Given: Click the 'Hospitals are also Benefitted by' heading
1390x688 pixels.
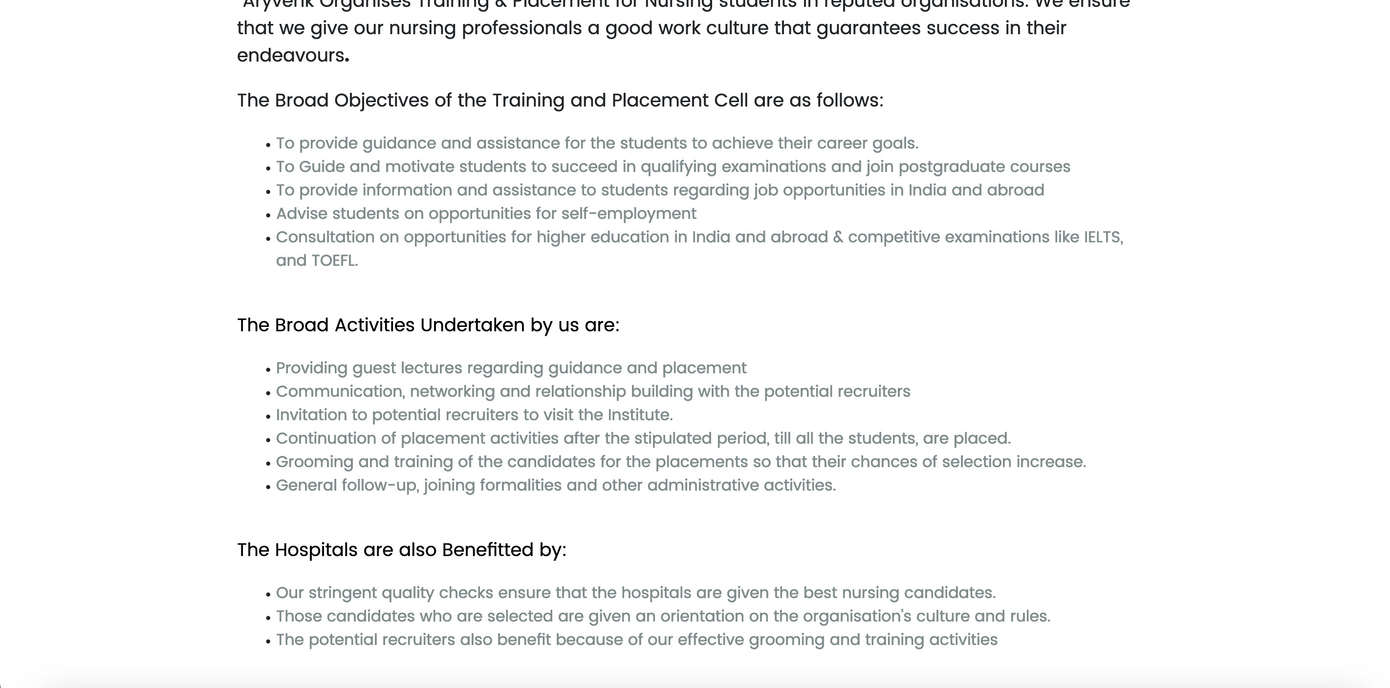Looking at the screenshot, I should (401, 550).
